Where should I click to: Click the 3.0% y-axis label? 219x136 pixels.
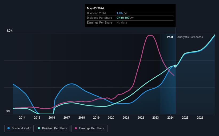pos(9,31)
